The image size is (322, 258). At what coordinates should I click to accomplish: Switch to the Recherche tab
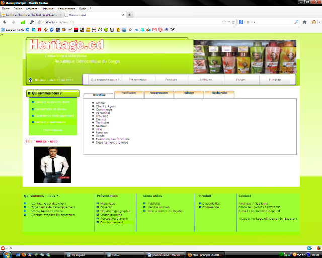[219, 94]
